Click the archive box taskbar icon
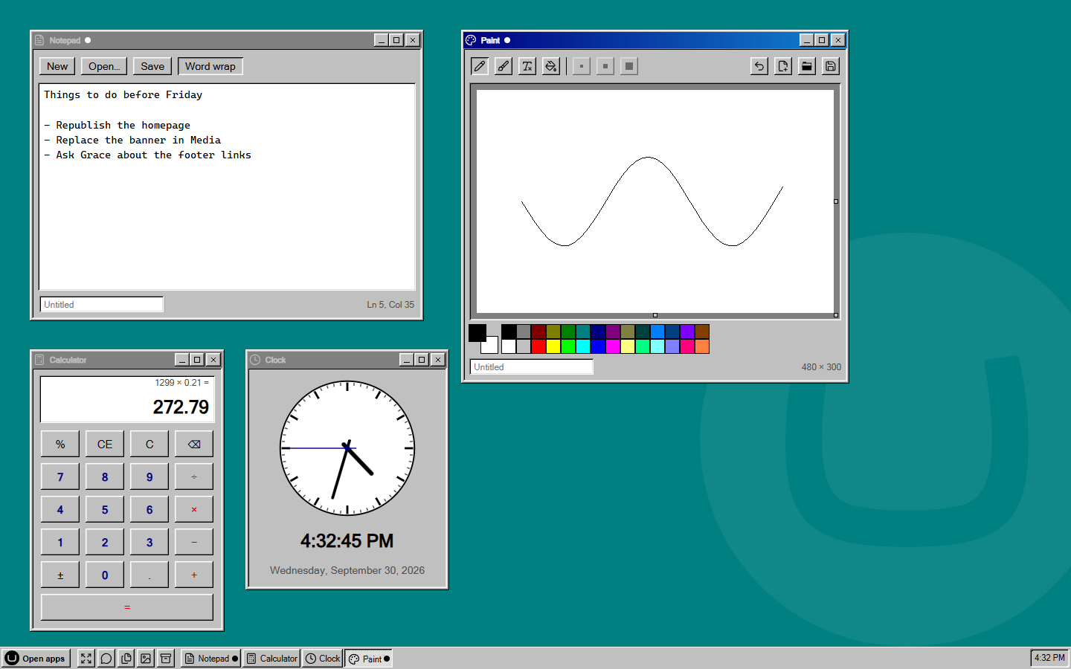The width and height of the screenshot is (1071, 669). click(167, 659)
